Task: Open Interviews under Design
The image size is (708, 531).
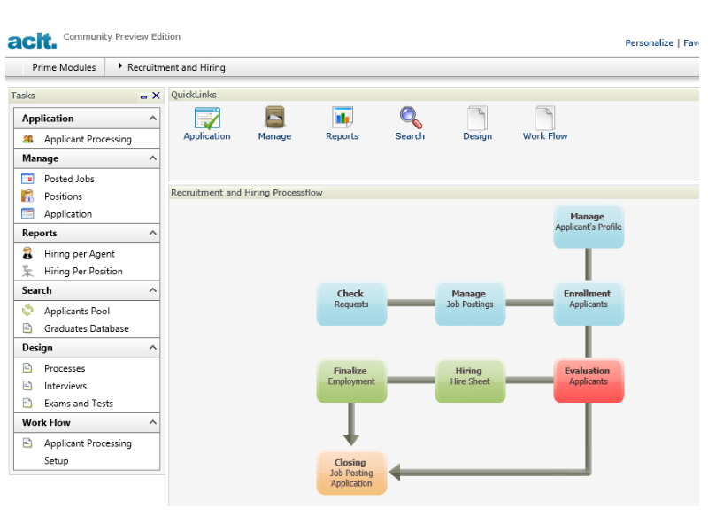Action: point(65,386)
